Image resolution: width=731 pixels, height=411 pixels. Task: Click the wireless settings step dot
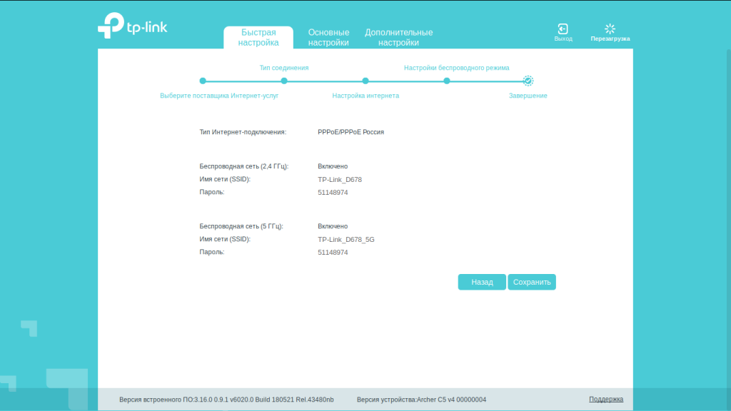tap(447, 81)
